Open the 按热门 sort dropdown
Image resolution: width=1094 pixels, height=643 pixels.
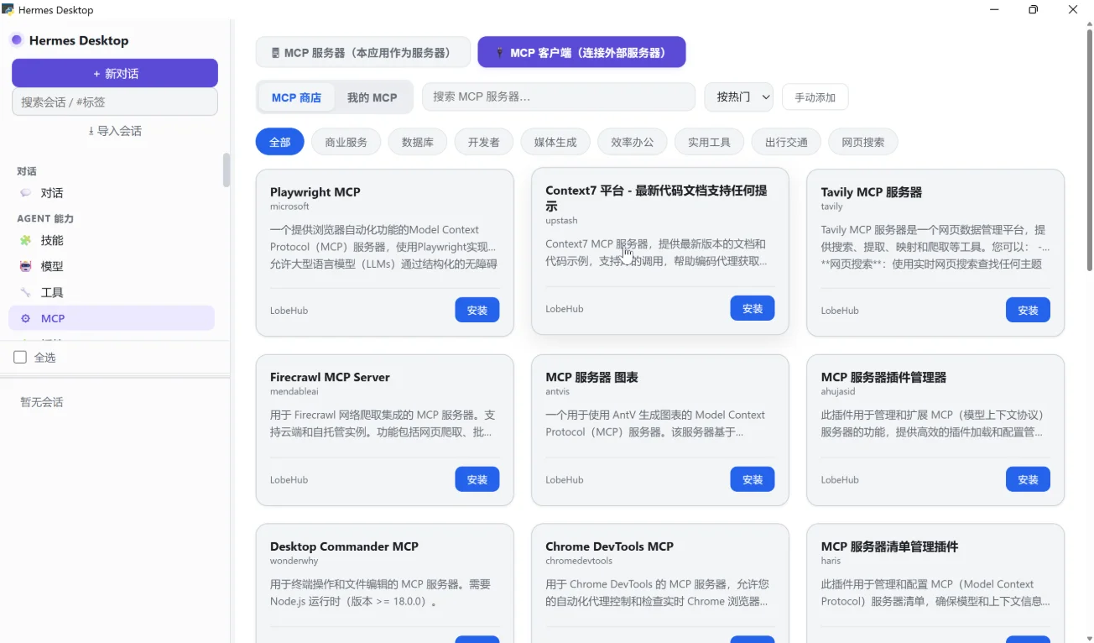coord(739,97)
